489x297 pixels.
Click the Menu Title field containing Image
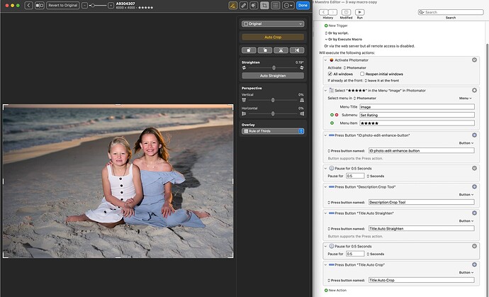point(417,107)
